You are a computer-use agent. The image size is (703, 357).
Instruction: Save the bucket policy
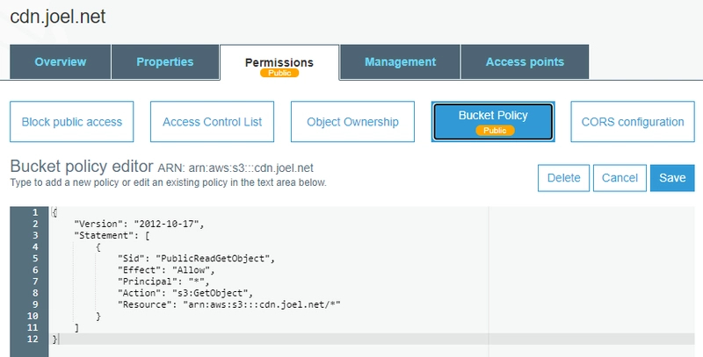[x=671, y=177]
